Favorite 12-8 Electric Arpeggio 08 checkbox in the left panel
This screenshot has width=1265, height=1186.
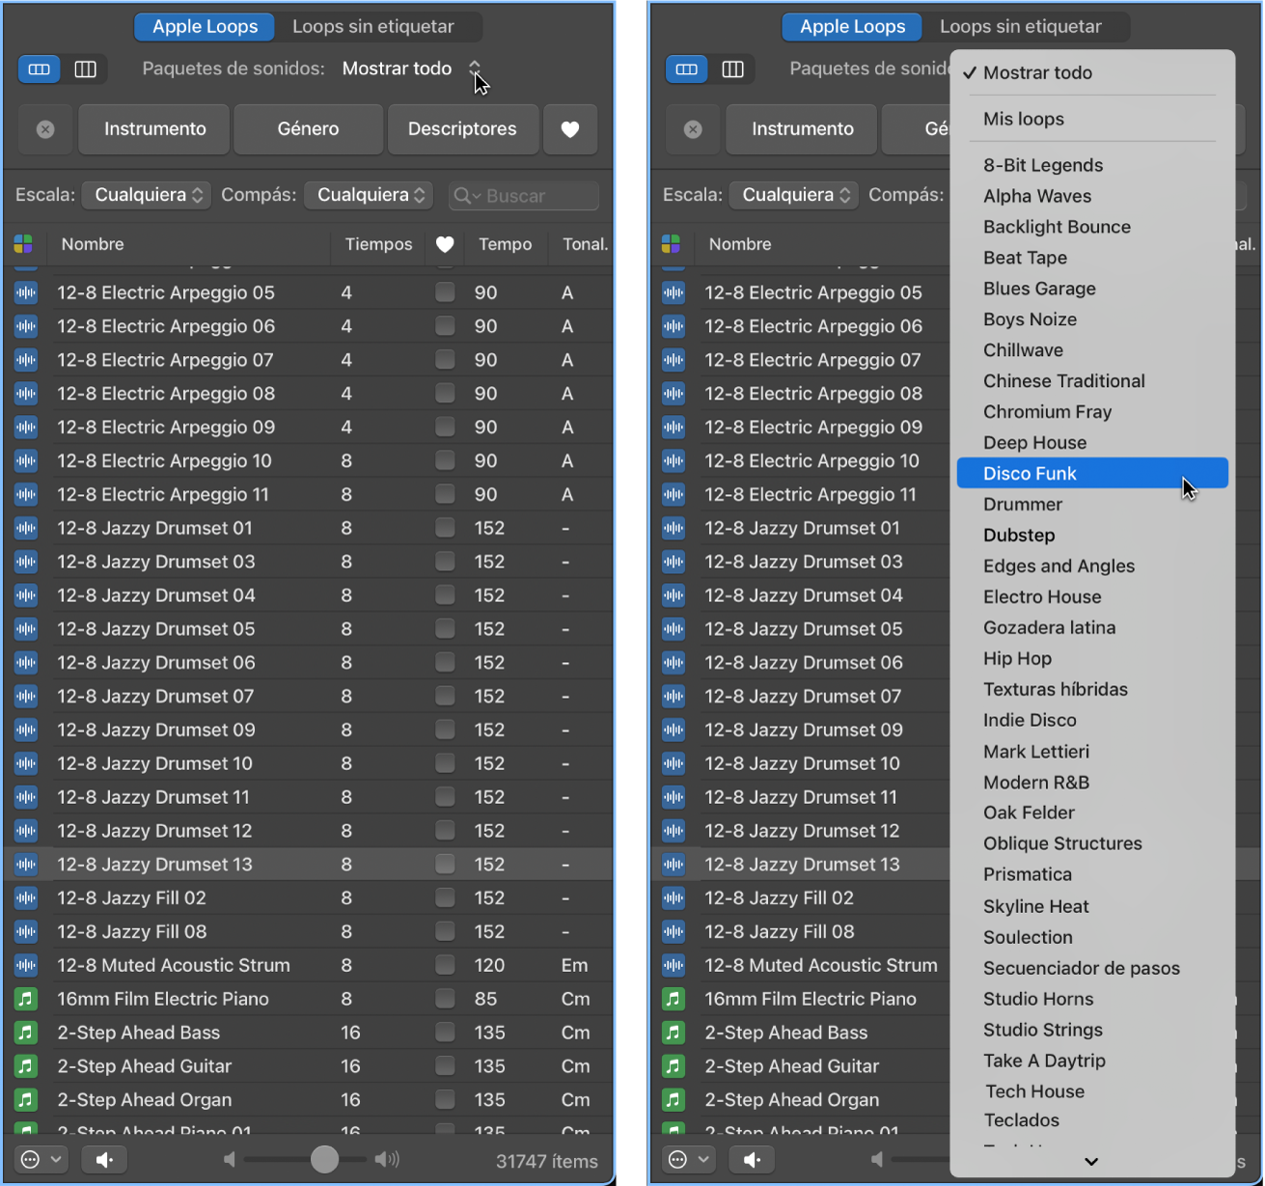tap(445, 393)
